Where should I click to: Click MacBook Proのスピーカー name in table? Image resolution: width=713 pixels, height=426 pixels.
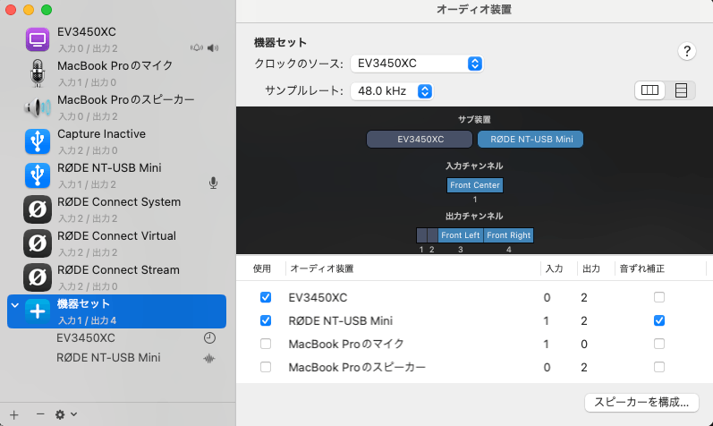coord(357,367)
